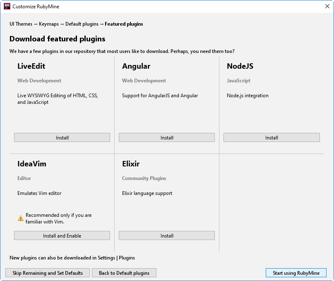The height and width of the screenshot is (281, 334).
Task: Click 'We have a few plugins' intro sentence
Action: pos(122,51)
